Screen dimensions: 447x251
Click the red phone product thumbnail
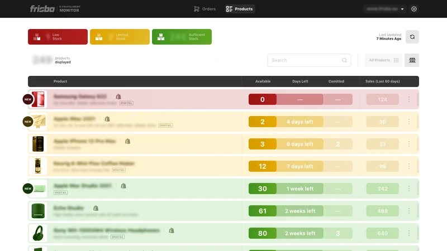[x=38, y=99]
